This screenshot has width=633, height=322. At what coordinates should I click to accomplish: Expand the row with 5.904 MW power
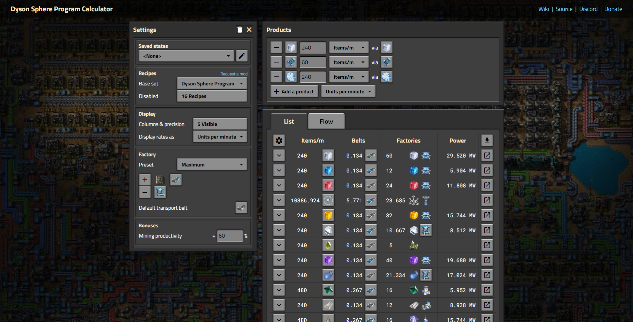(x=279, y=170)
